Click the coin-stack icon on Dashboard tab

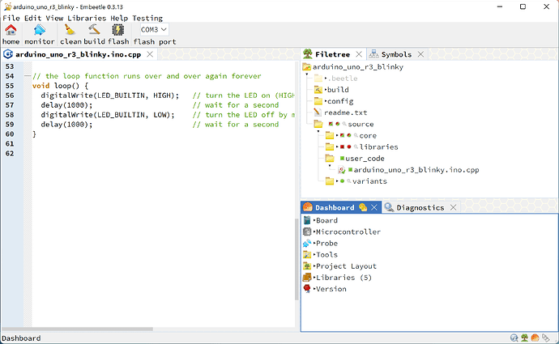363,207
